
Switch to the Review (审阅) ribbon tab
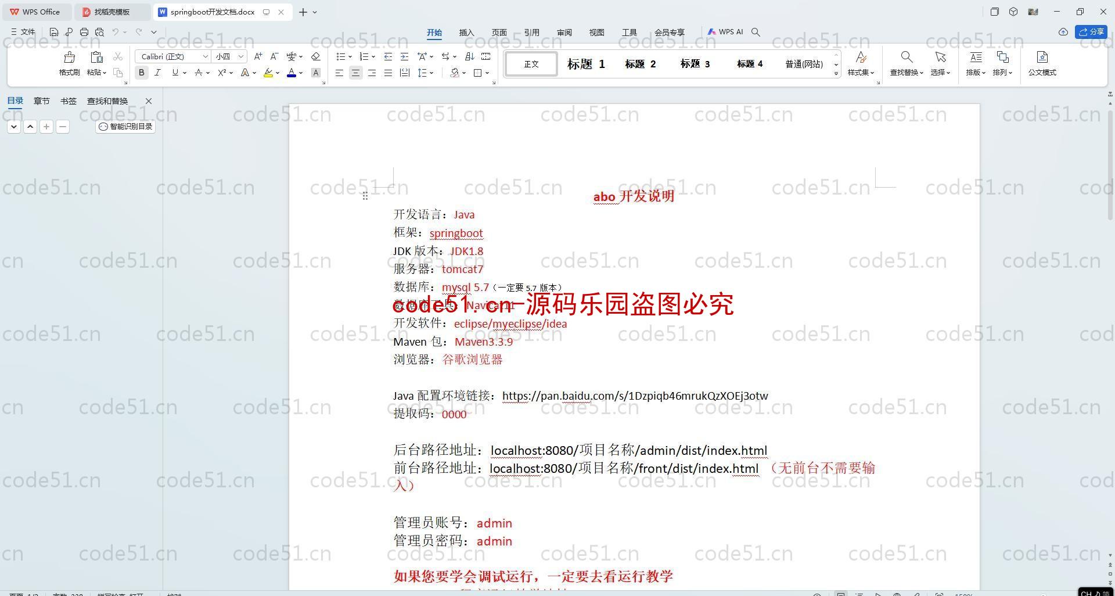coord(564,33)
